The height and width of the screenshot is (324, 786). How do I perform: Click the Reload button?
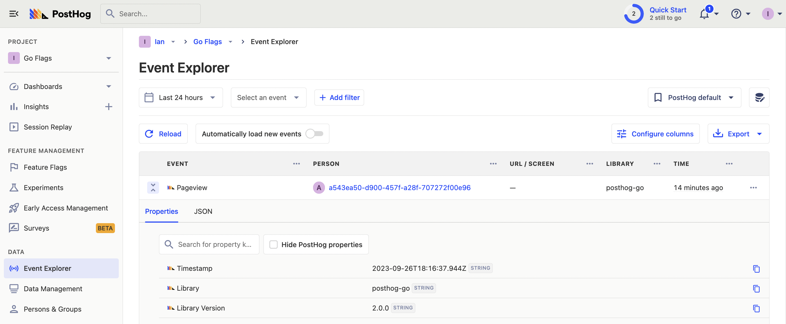coord(163,134)
